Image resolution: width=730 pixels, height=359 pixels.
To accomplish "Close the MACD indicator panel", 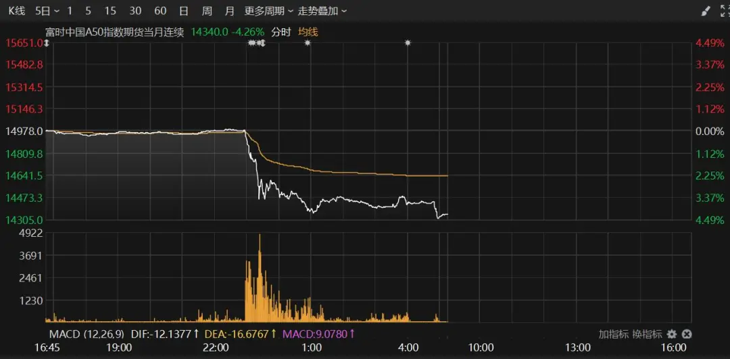I will [x=687, y=334].
